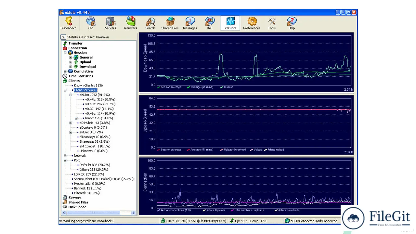Screen dimensions: 416x234
Task: Select the v0.43b: 247 row
Action: click(100, 104)
